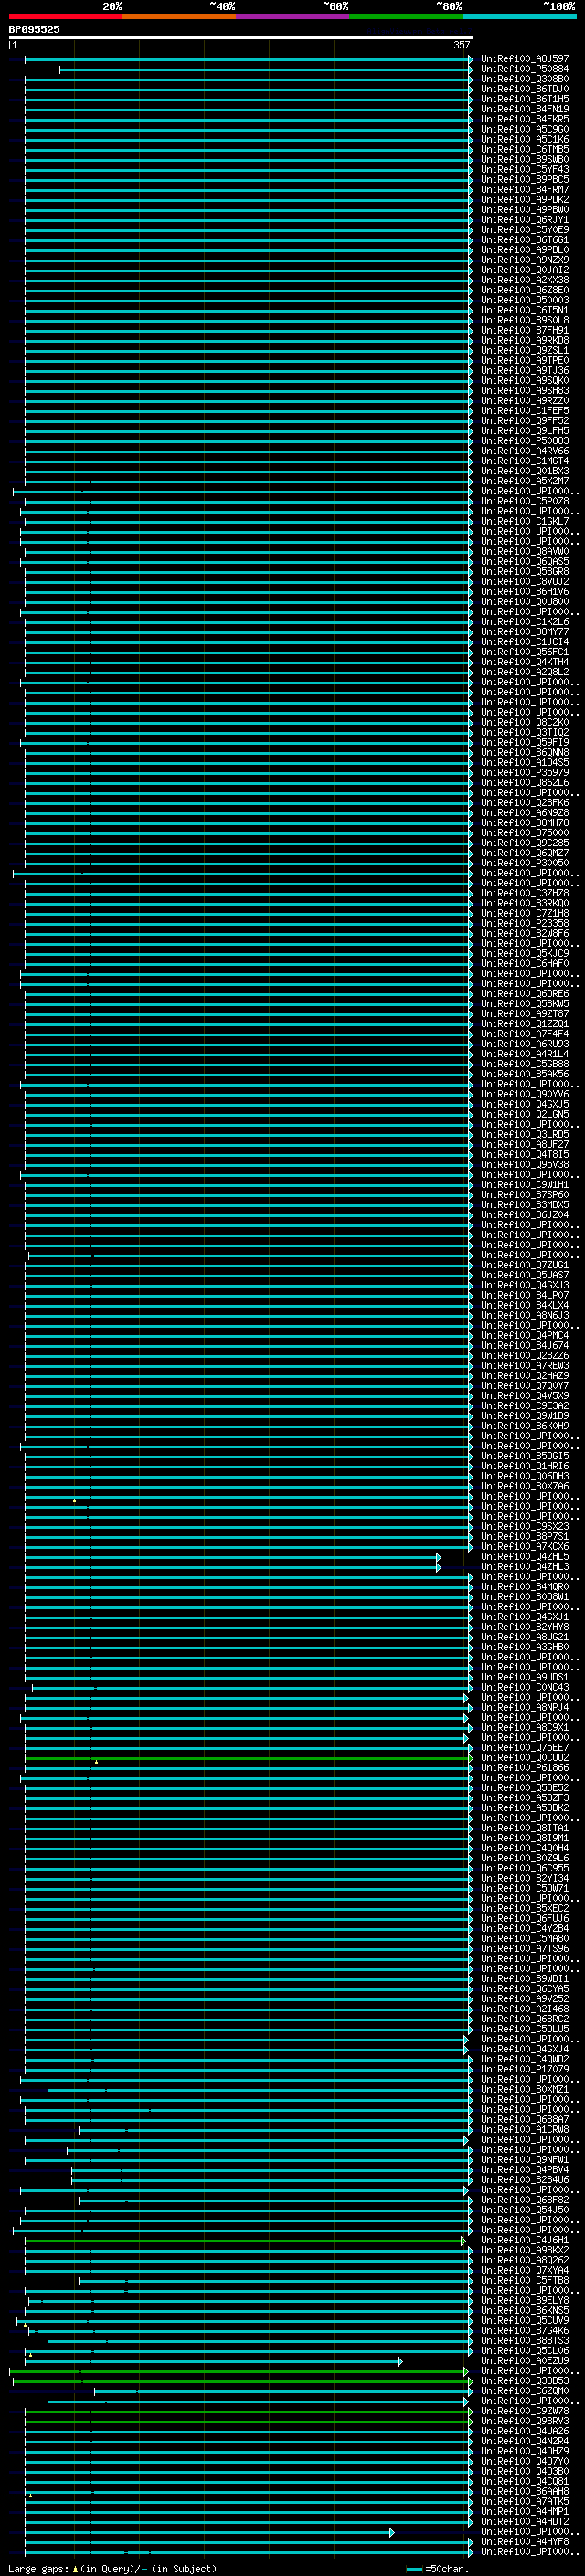Screen dimensions: 585x2576
Task: Select the label UniRef100_A9PDK2
Action: (525, 200)
